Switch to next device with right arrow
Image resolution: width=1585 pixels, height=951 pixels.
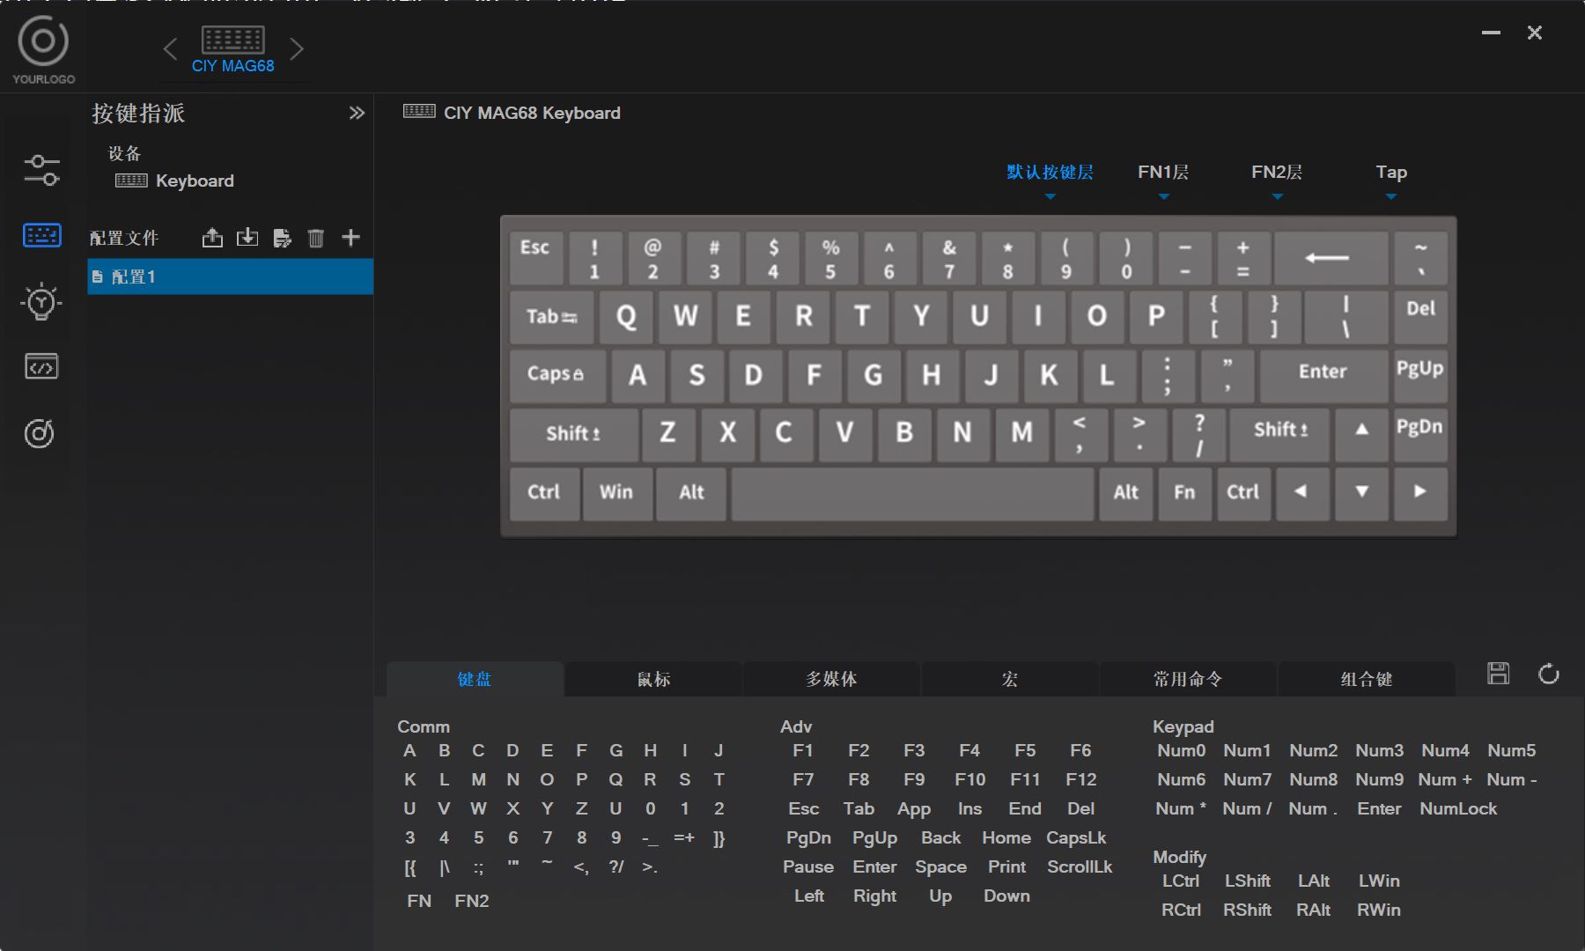click(x=297, y=49)
